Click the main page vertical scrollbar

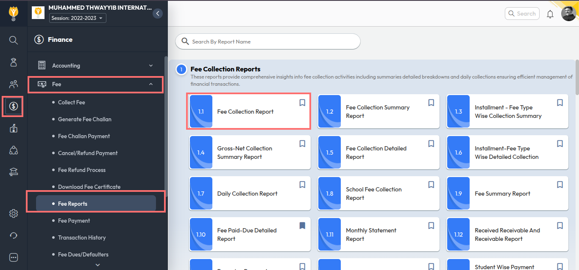point(577,76)
